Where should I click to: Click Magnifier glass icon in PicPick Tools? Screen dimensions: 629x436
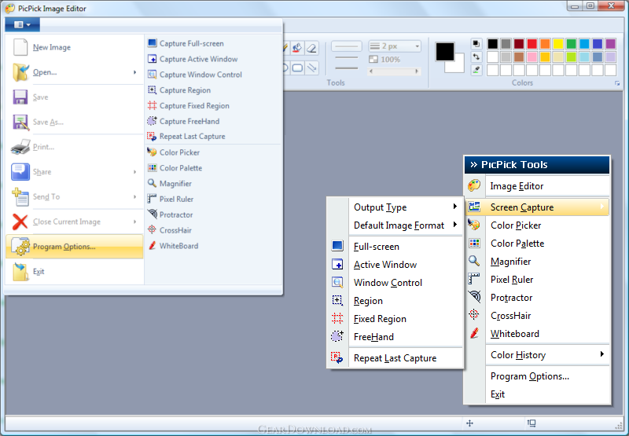click(474, 261)
